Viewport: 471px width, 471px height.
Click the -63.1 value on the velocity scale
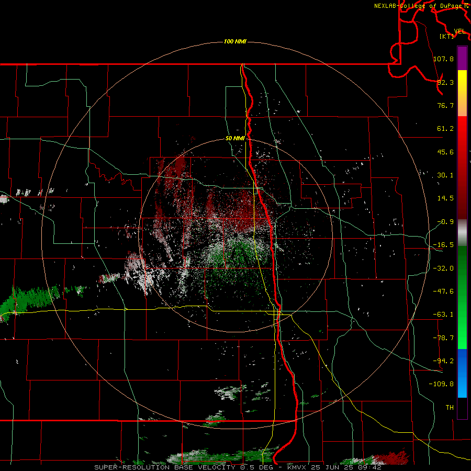443,315
